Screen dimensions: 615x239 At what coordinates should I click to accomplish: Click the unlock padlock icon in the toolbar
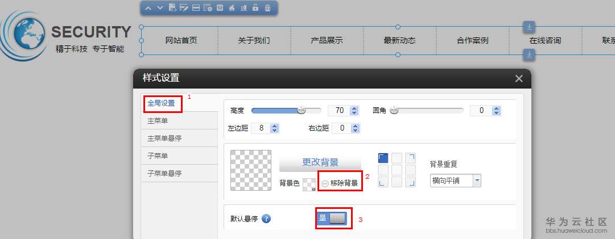point(255,7)
